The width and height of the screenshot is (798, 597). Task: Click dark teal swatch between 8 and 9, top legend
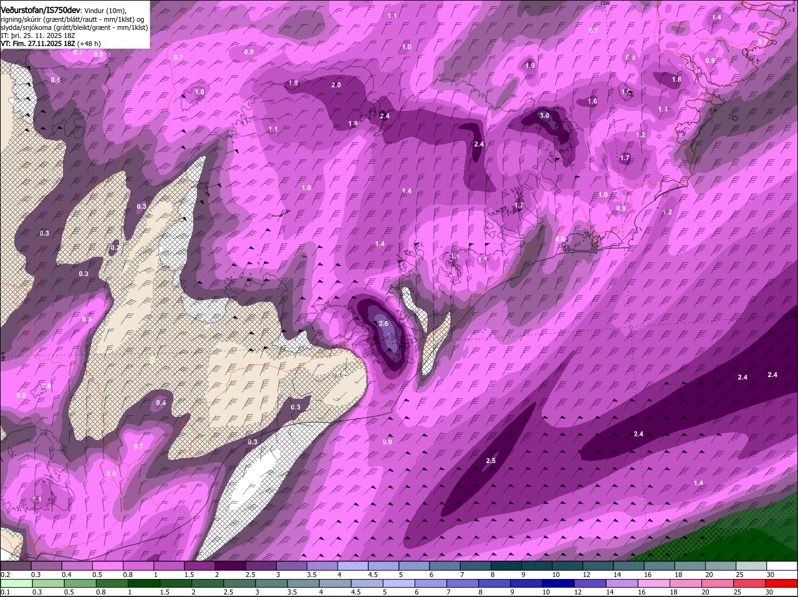pos(506,566)
